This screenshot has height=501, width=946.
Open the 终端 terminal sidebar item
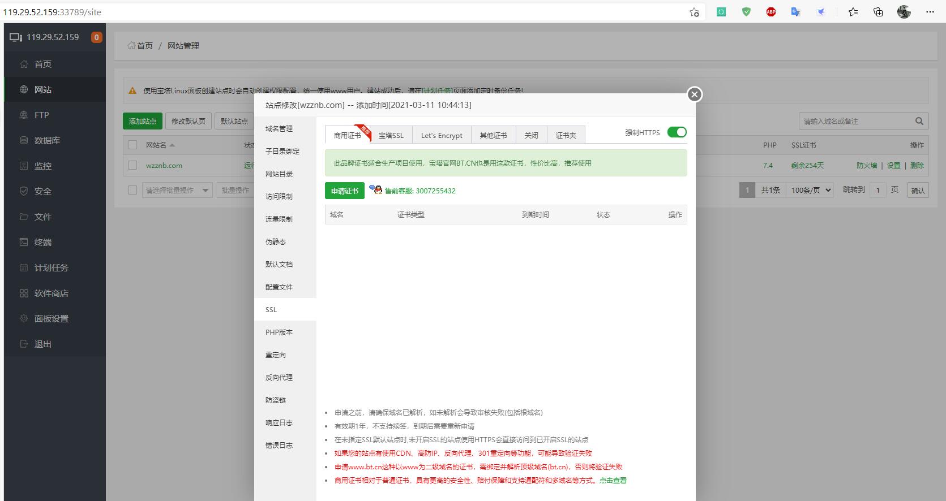click(x=54, y=242)
